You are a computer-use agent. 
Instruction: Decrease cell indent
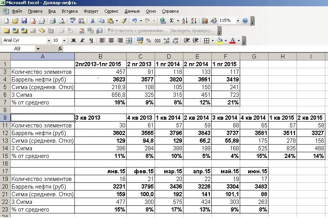coord(186,41)
